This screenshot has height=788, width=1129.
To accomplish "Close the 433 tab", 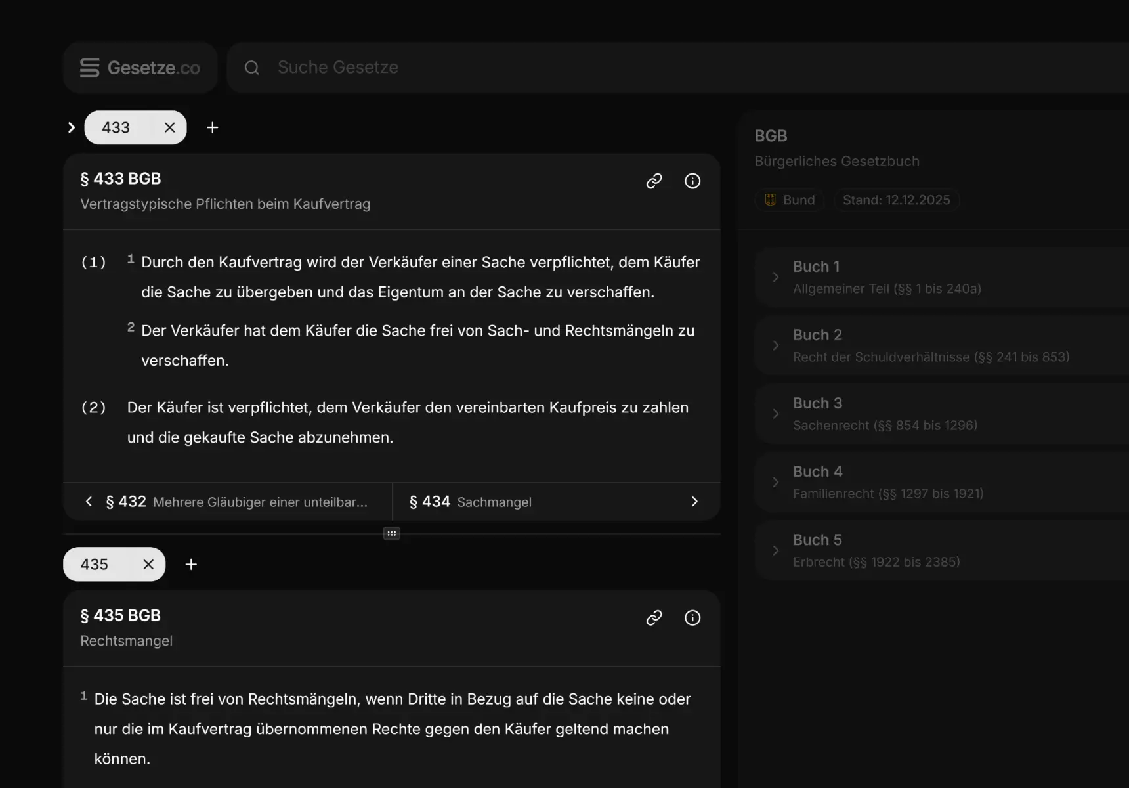I will [169, 127].
